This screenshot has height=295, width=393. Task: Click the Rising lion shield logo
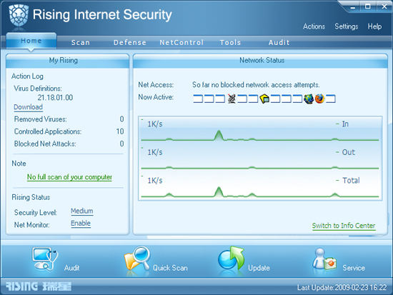pyautogui.click(x=19, y=16)
